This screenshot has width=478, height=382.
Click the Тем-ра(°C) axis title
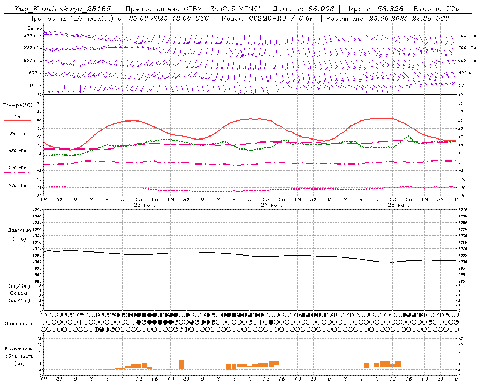click(18, 106)
